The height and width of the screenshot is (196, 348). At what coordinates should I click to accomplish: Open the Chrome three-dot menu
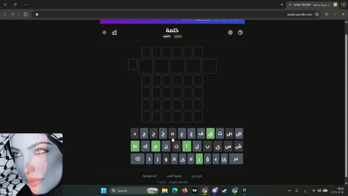pyautogui.click(x=5, y=14)
